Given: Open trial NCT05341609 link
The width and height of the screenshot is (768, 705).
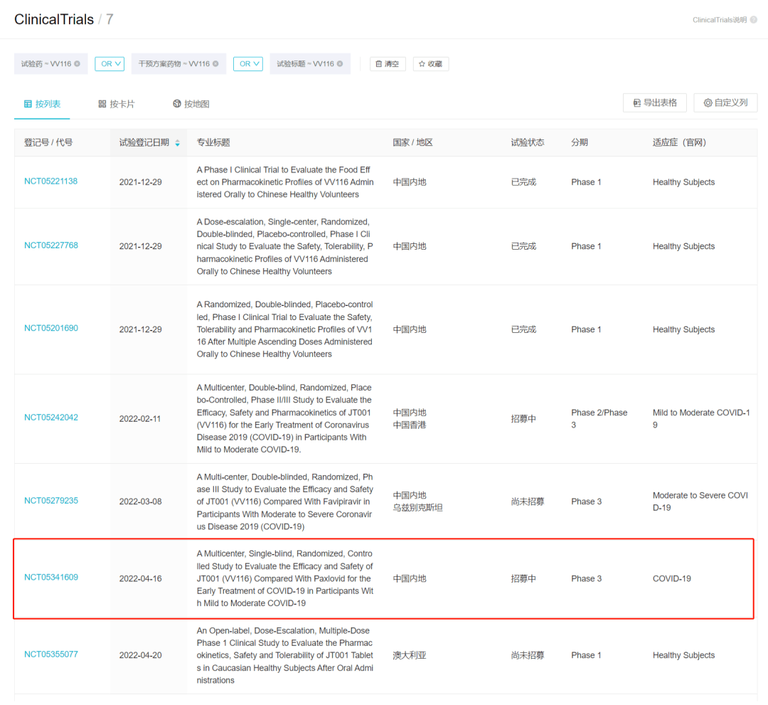Looking at the screenshot, I should pyautogui.click(x=51, y=578).
